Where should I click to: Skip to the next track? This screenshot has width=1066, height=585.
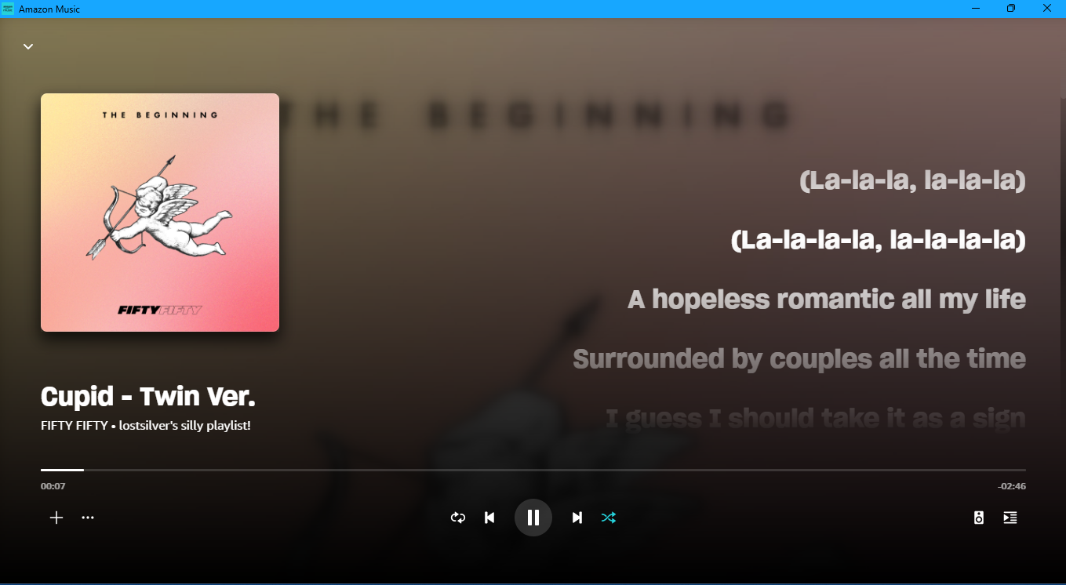[577, 518]
